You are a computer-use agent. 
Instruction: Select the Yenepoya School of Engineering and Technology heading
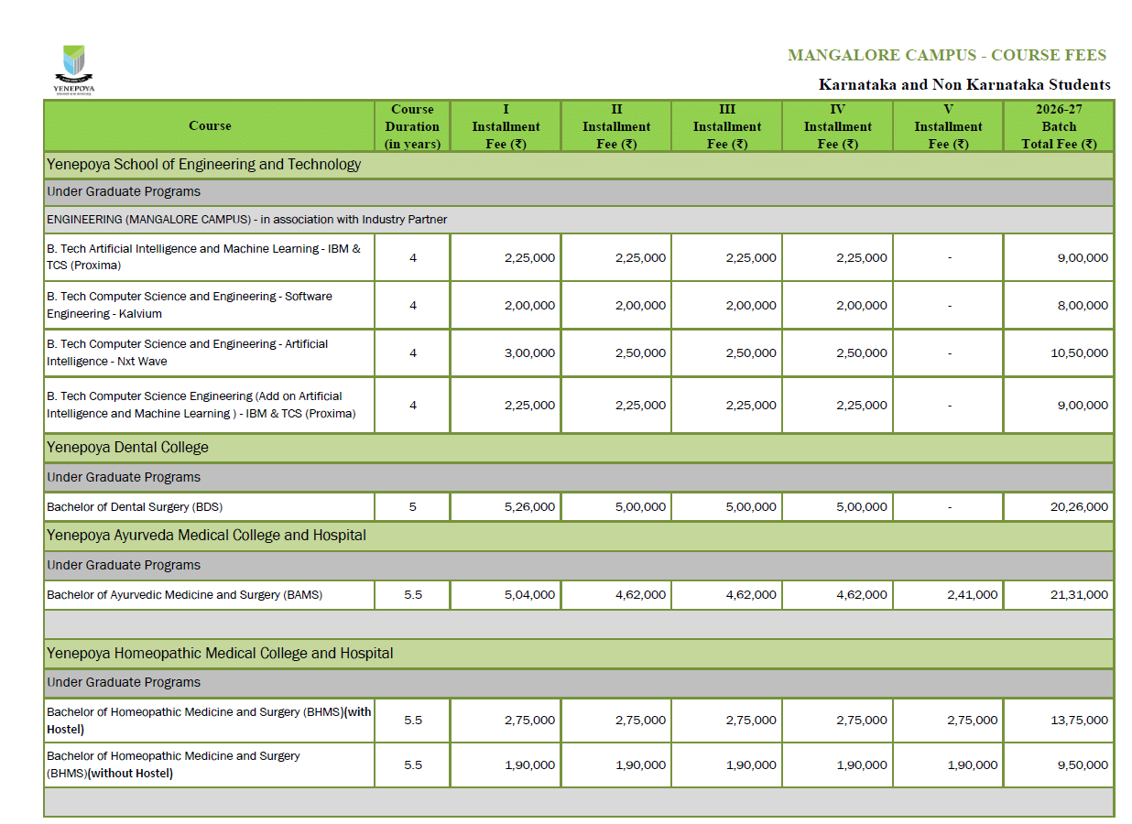tap(204, 165)
